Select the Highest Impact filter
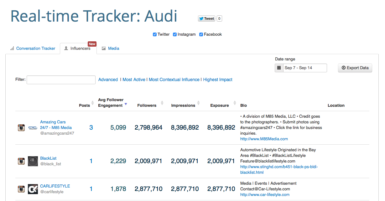 (218, 80)
